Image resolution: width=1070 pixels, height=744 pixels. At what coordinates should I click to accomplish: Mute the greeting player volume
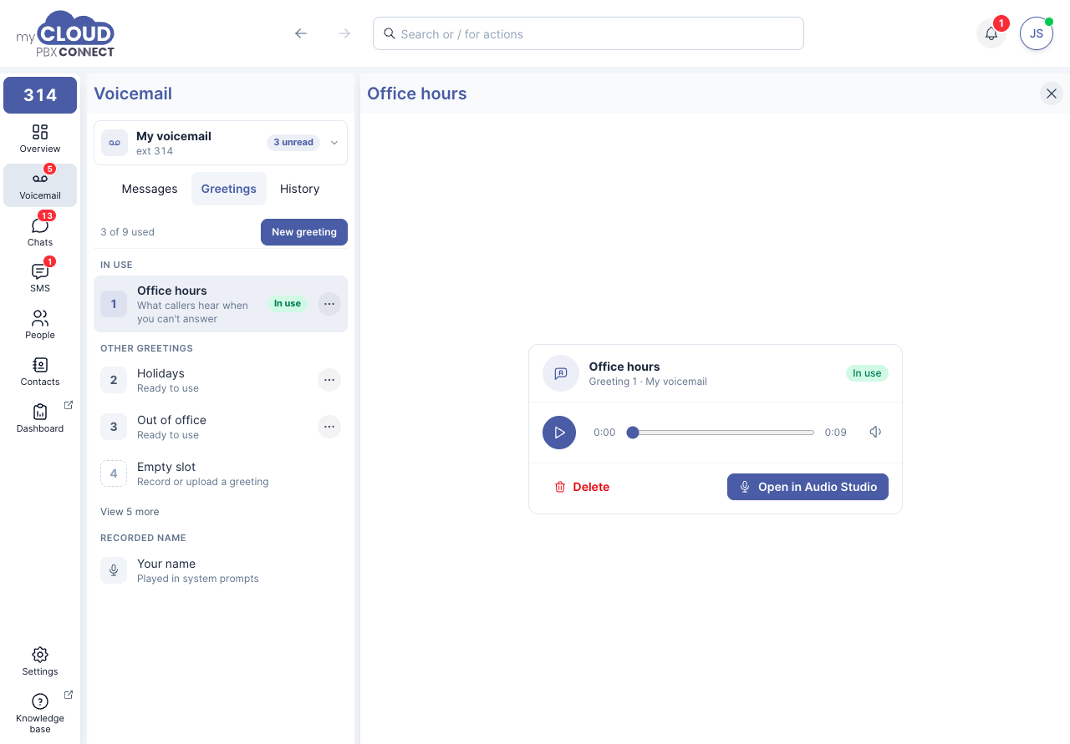click(875, 433)
